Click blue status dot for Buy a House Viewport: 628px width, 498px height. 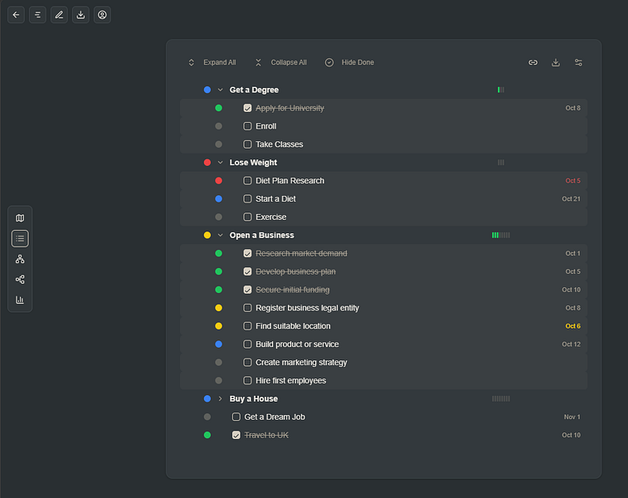207,398
